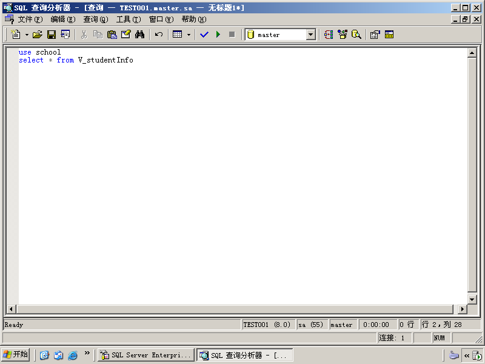
Task: Restore the inner query window
Action: coord(465,19)
